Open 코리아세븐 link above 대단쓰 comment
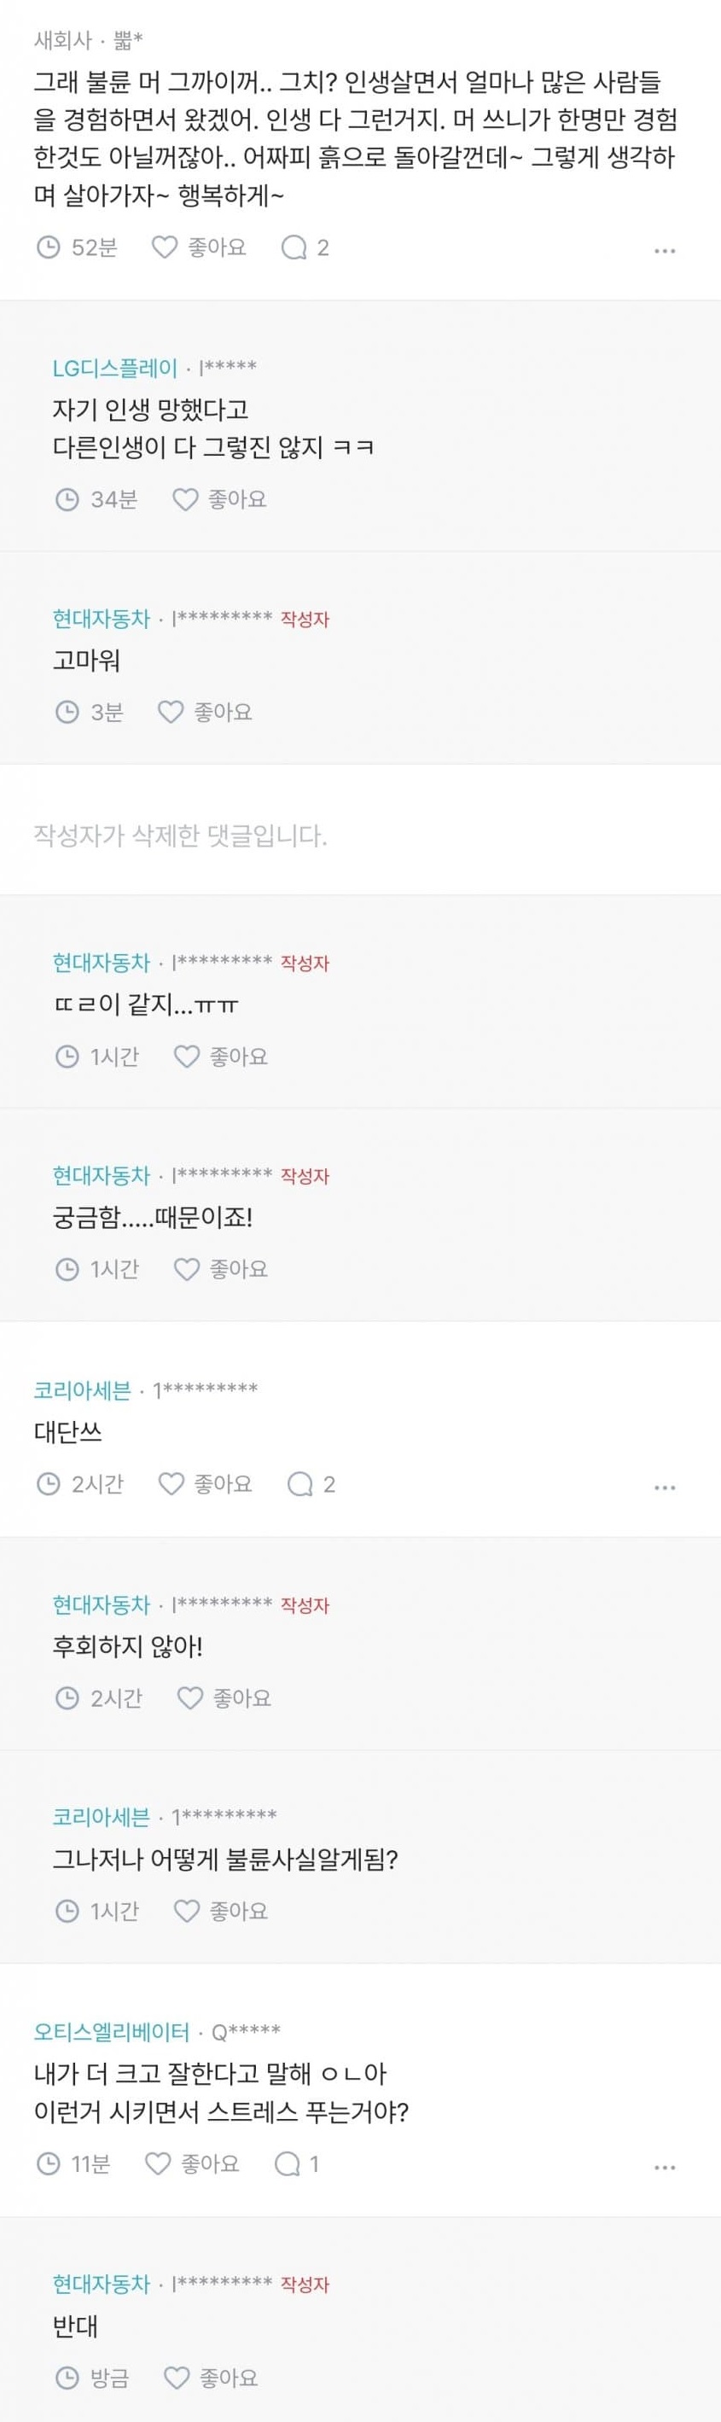Image resolution: width=721 pixels, height=2422 pixels. (x=83, y=1389)
